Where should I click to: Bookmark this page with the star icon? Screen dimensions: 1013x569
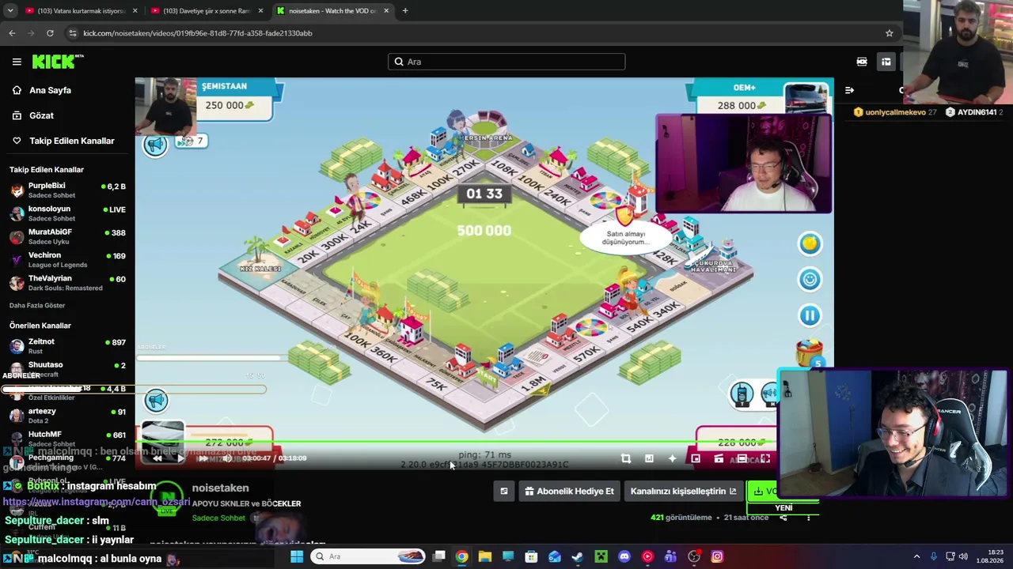[889, 33]
